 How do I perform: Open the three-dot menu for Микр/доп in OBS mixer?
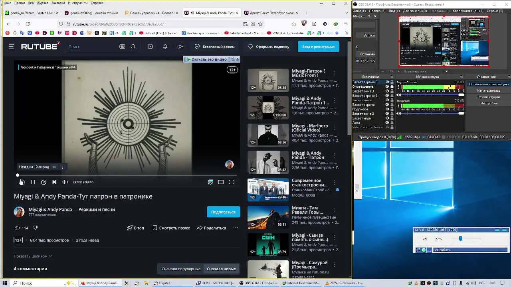point(398,106)
